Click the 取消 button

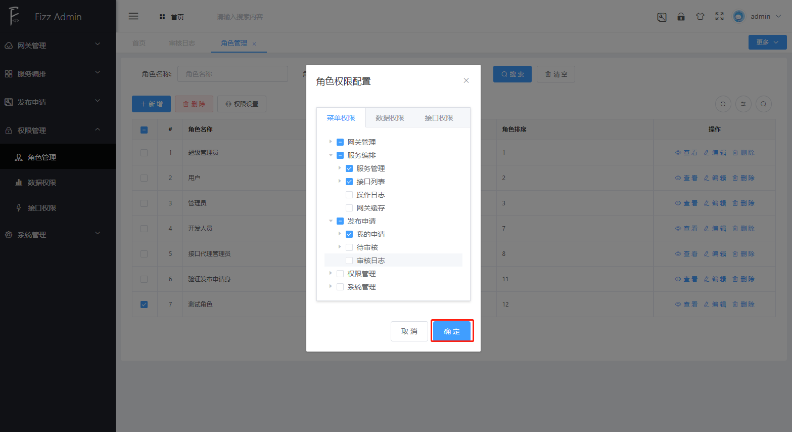(409, 331)
